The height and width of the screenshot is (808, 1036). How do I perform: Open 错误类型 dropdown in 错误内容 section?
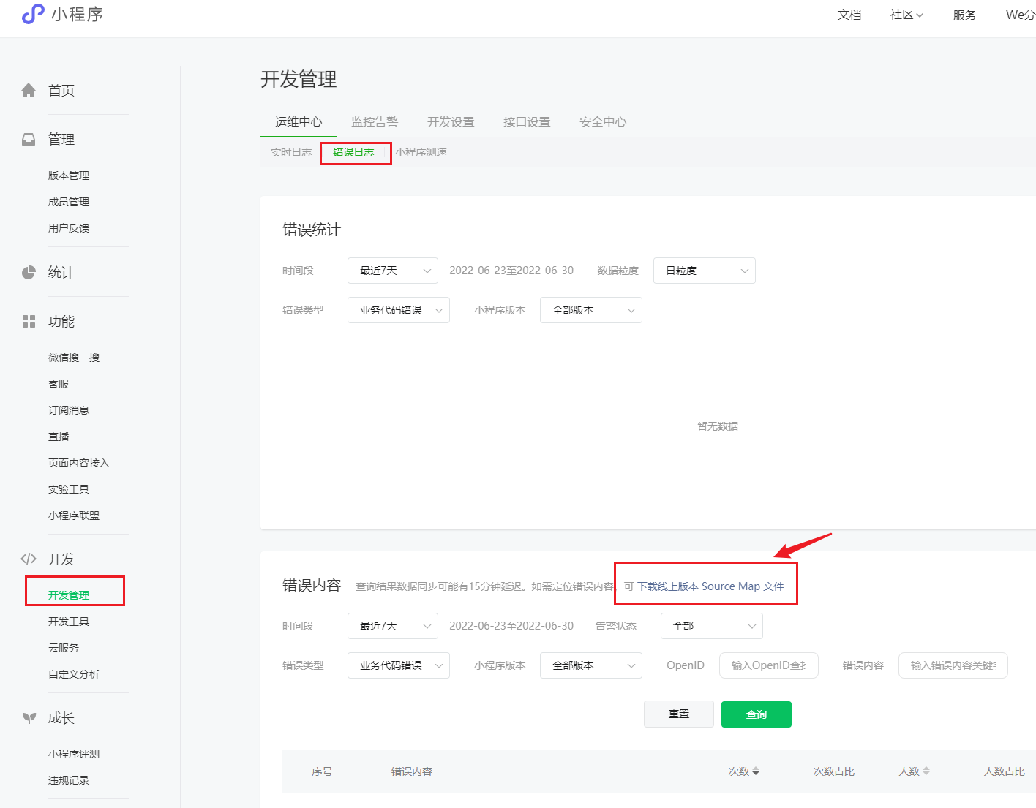point(399,665)
